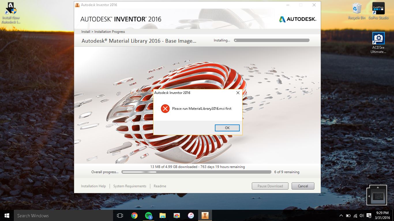The image size is (394, 221).
Task: Click OK in the error dialog
Action: point(227,128)
